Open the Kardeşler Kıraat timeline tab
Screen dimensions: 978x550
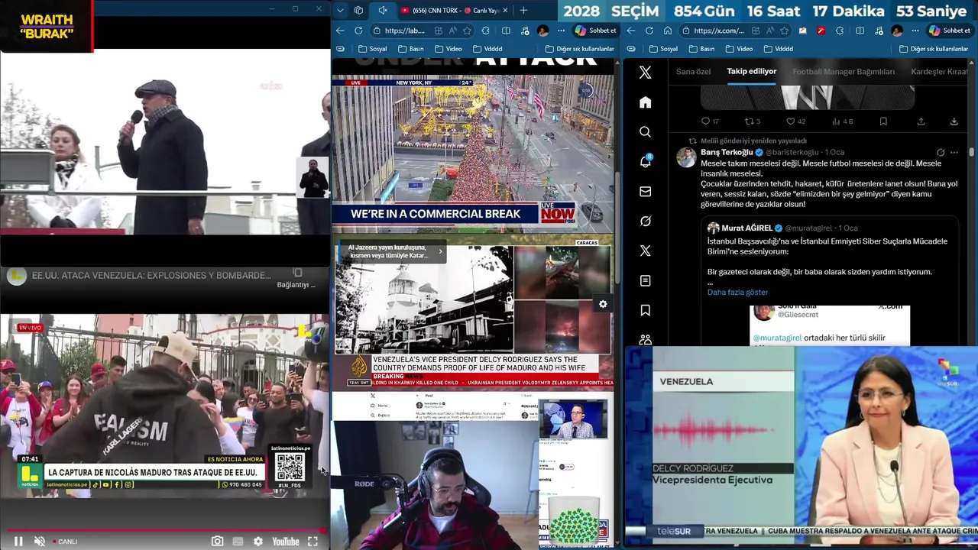[x=940, y=72]
